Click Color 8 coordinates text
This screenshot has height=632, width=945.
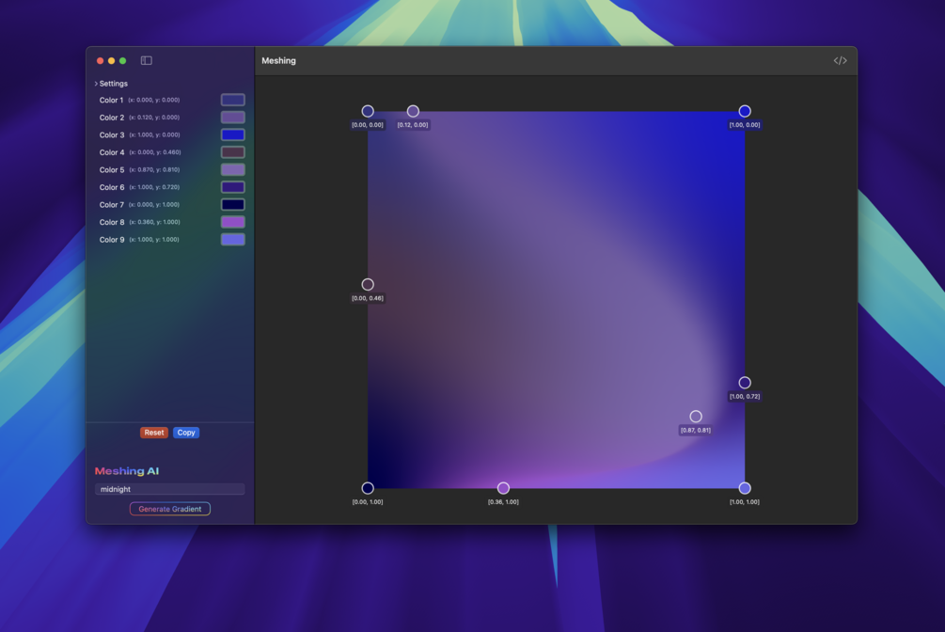point(154,222)
